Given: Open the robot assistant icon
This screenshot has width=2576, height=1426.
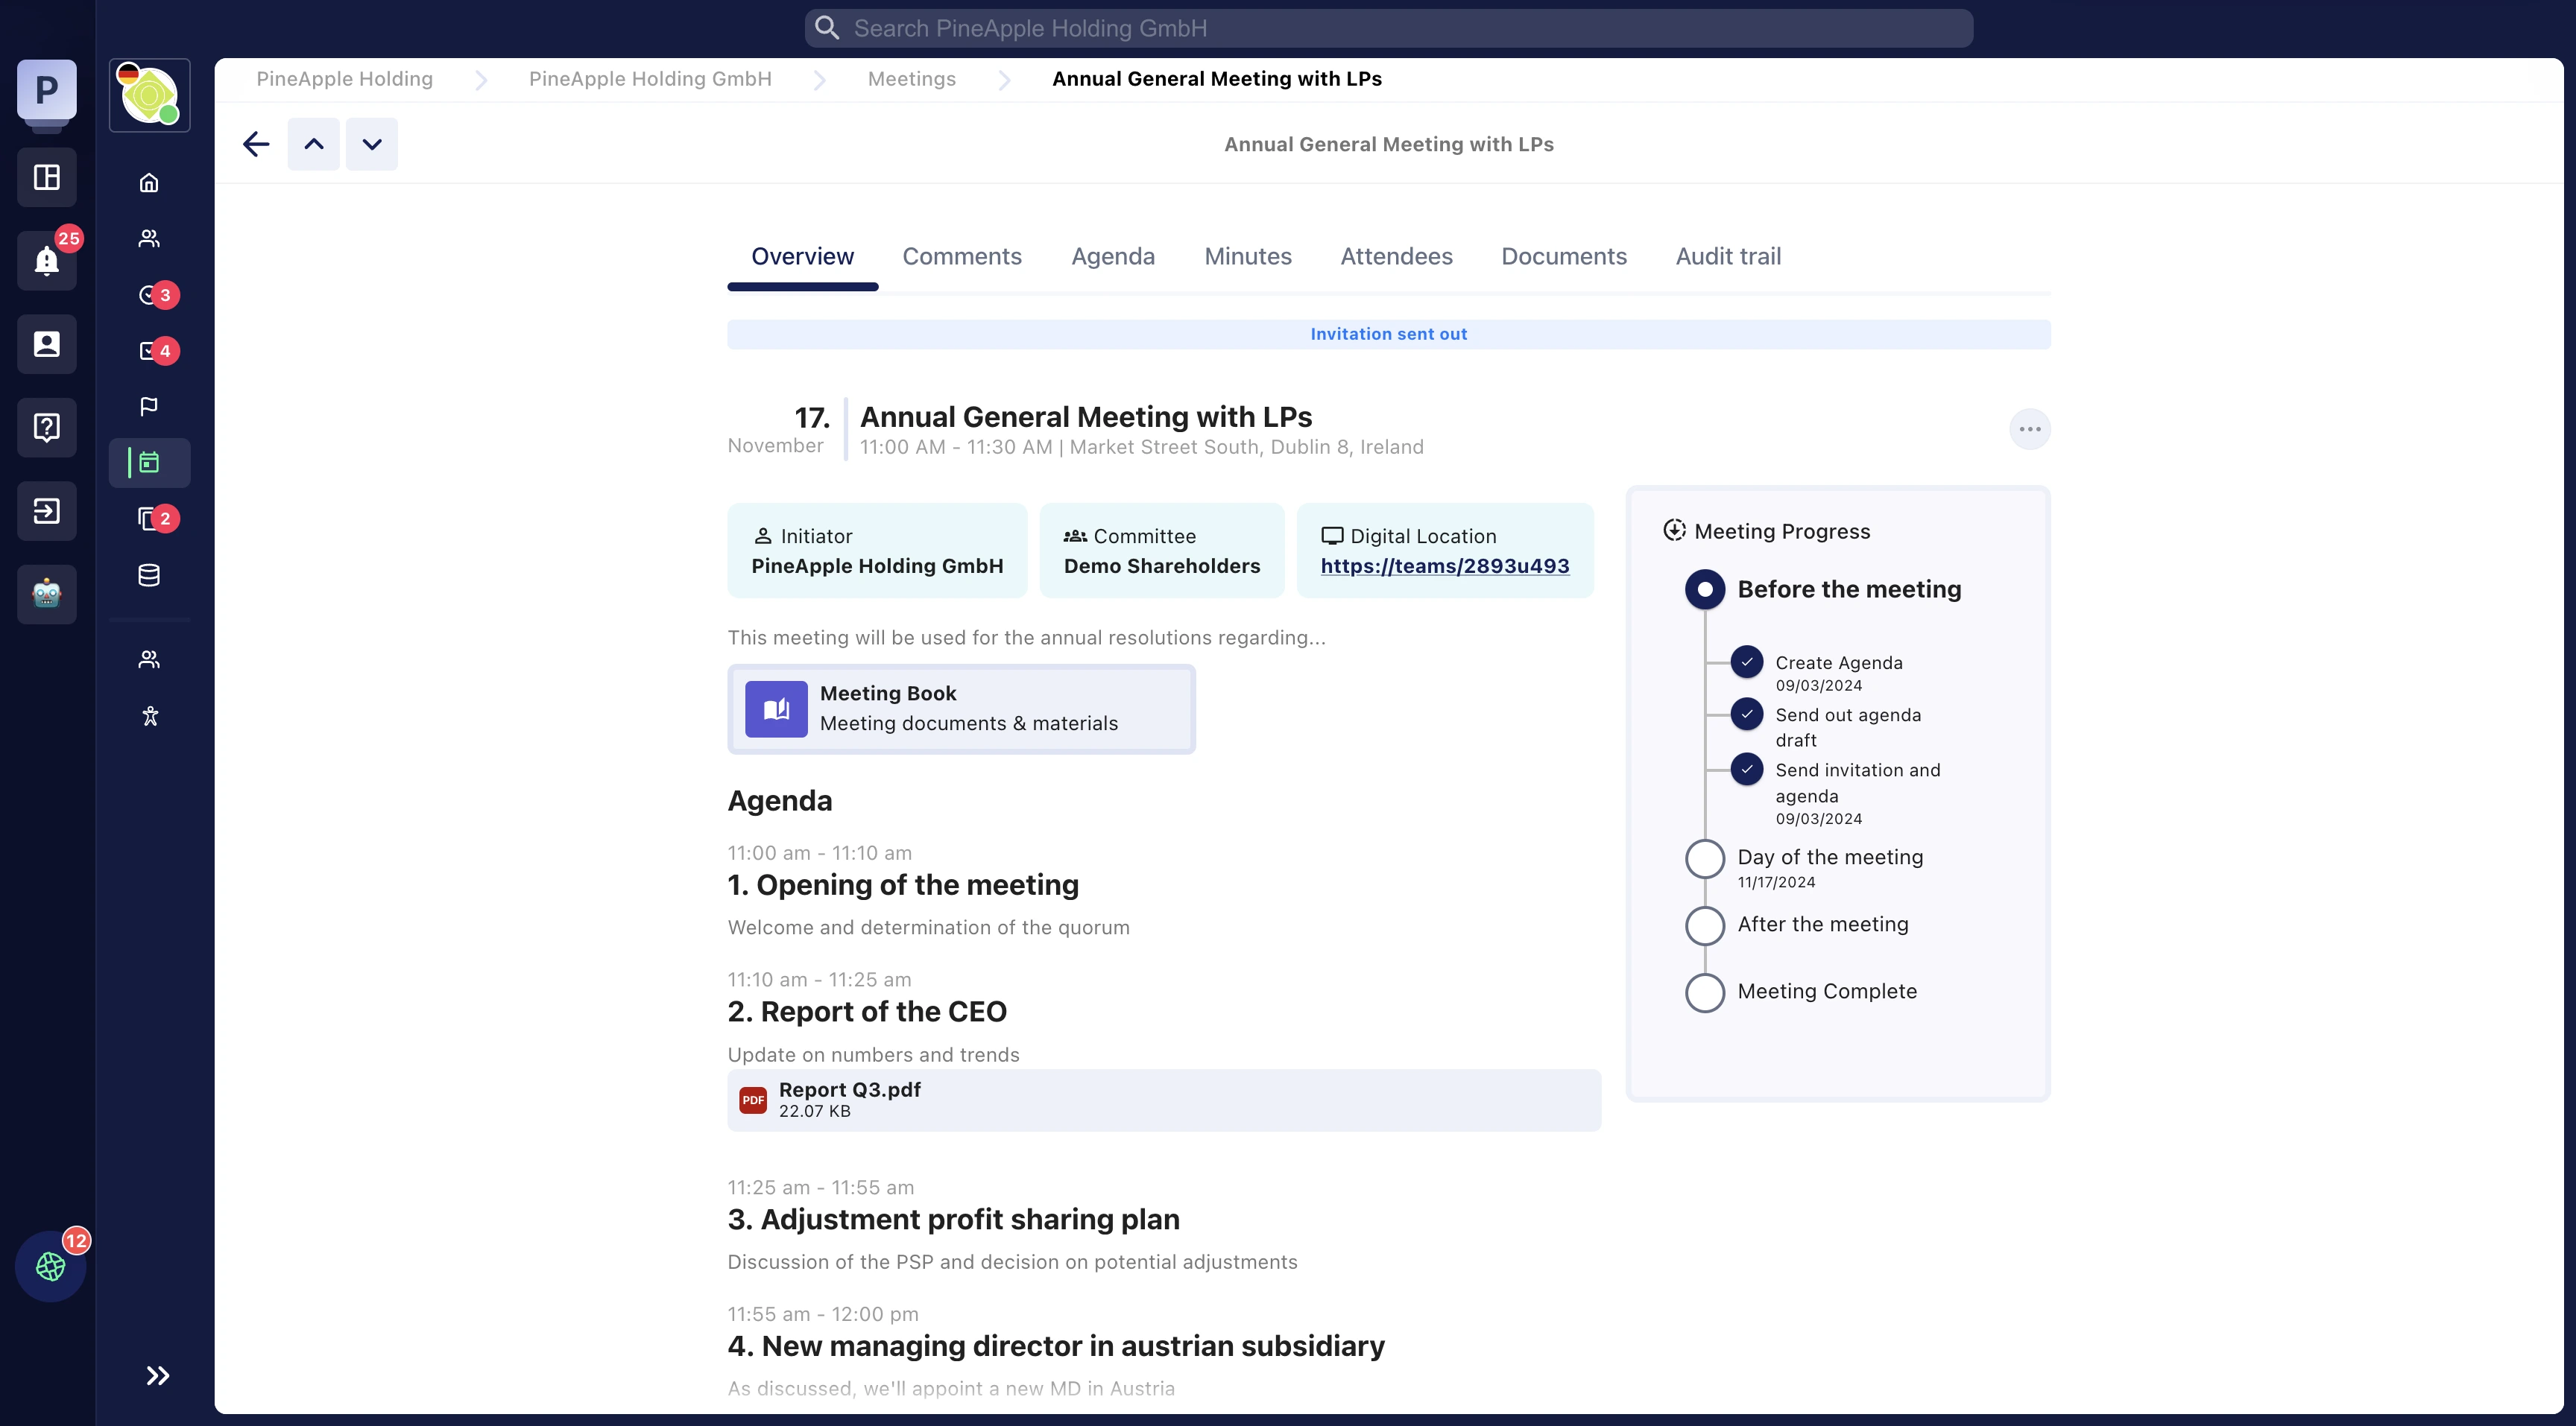Looking at the screenshot, I should click(x=47, y=595).
